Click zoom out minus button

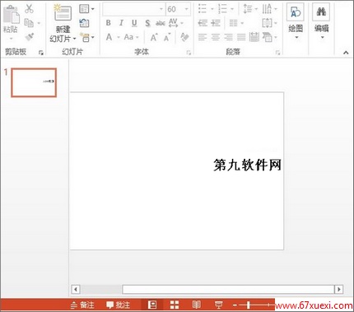235,305
